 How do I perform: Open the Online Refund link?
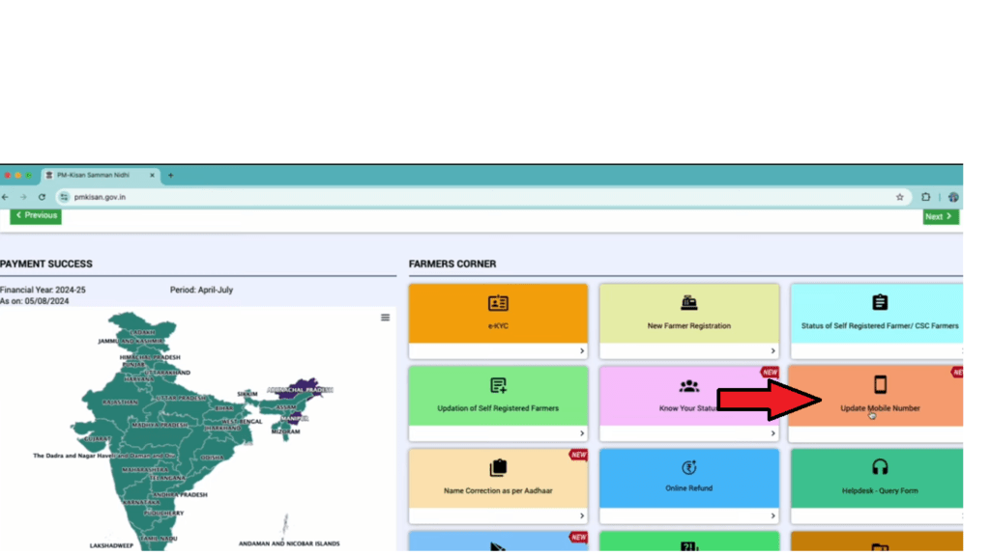[688, 488]
